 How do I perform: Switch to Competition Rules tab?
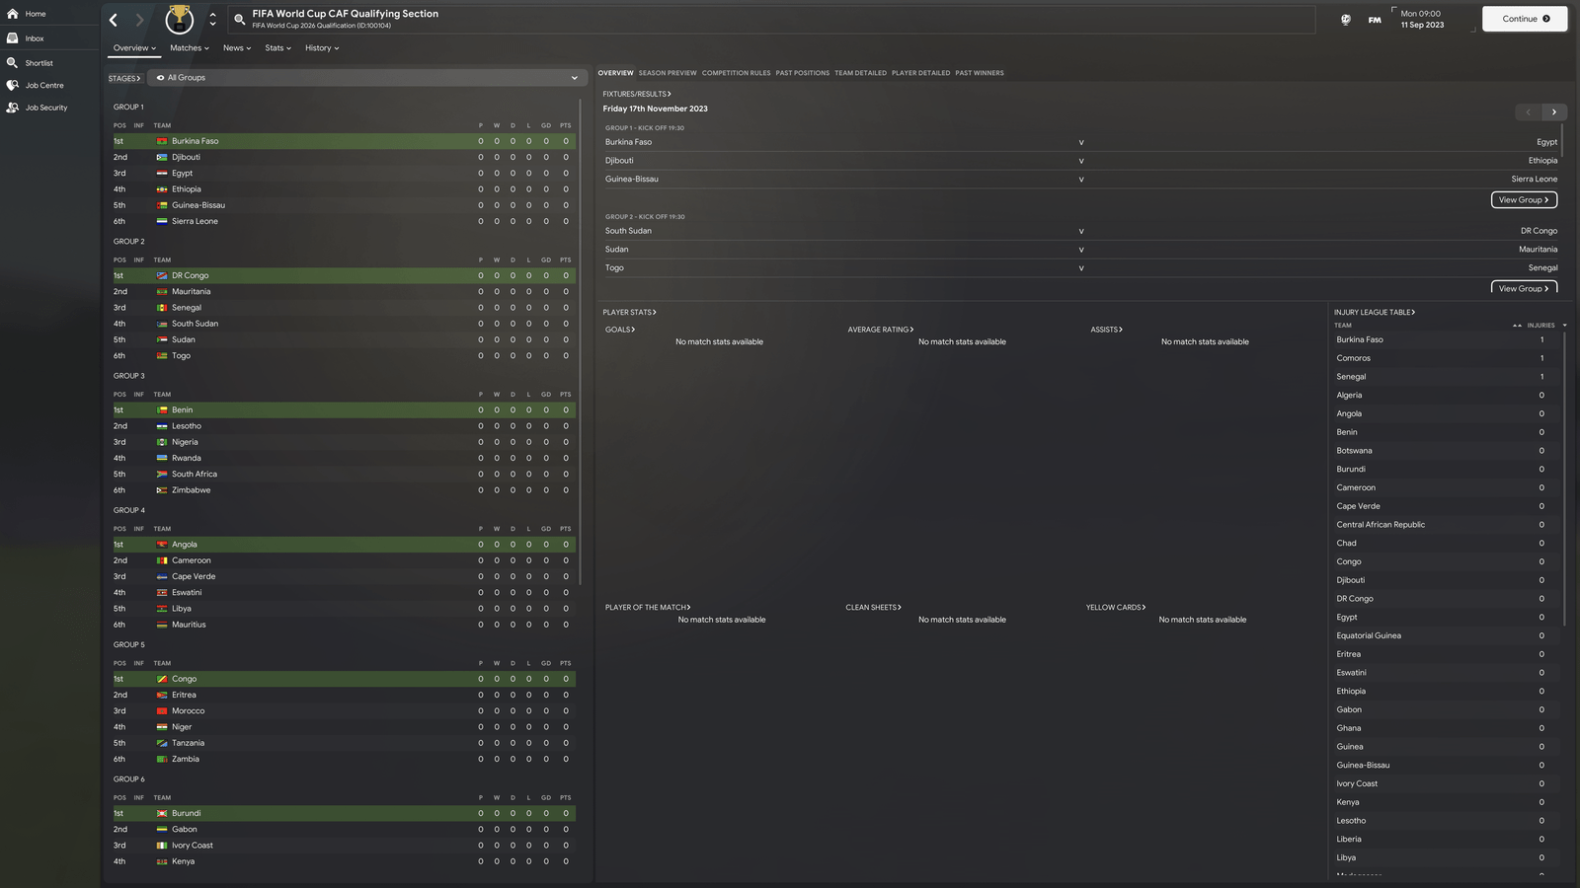tap(736, 73)
